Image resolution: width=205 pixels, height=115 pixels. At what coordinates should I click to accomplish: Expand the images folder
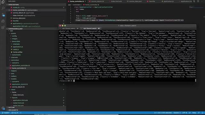coord(15,39)
